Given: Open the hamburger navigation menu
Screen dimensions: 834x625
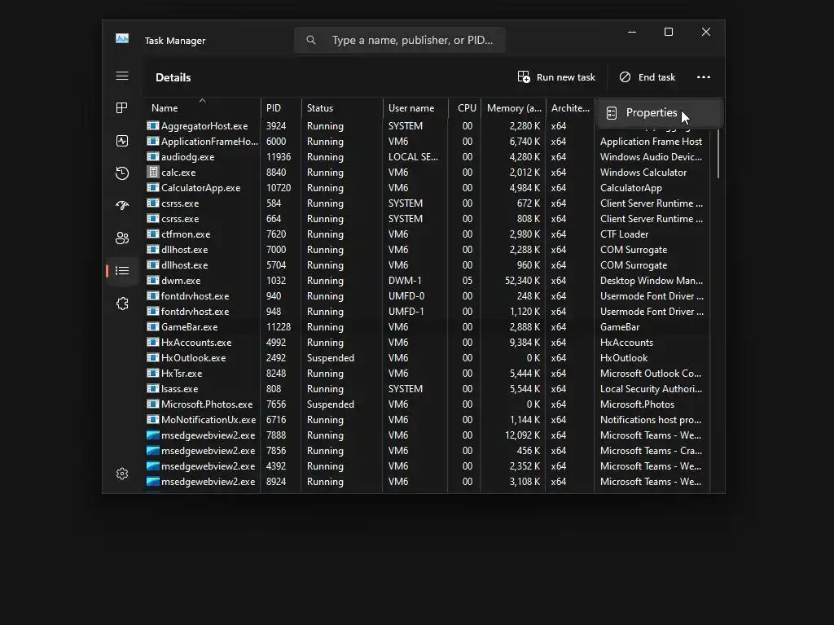Looking at the screenshot, I should (x=122, y=76).
